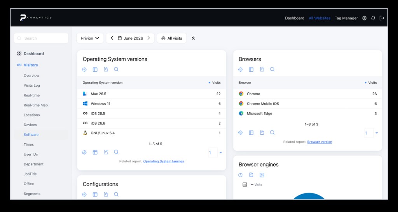Click export icon in Browser engines

251,175
